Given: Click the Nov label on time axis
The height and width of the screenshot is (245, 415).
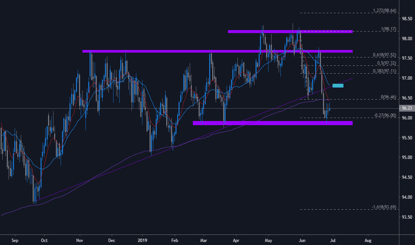Looking at the screenshot, I should [x=80, y=241].
